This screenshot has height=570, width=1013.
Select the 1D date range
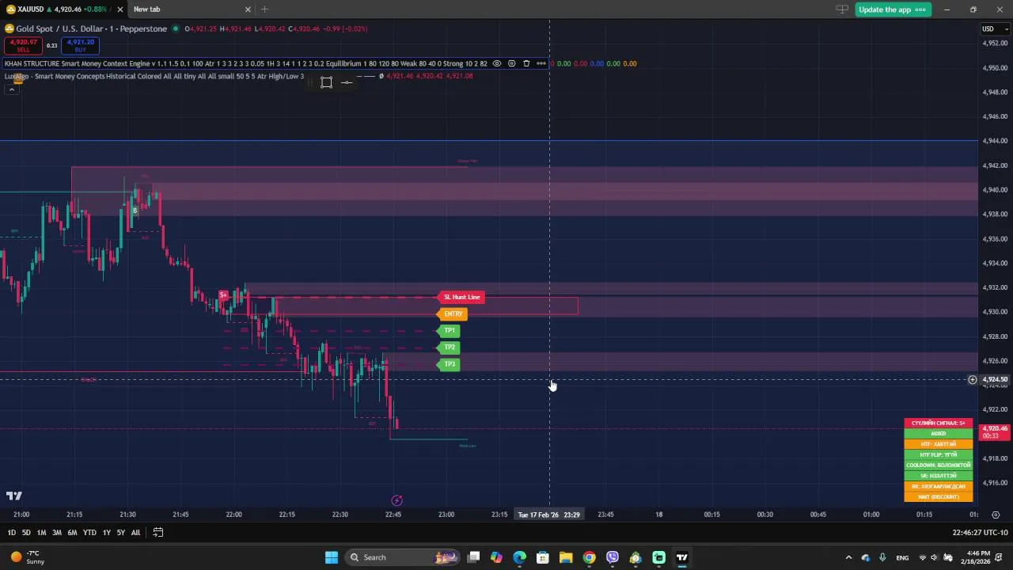[11, 533]
